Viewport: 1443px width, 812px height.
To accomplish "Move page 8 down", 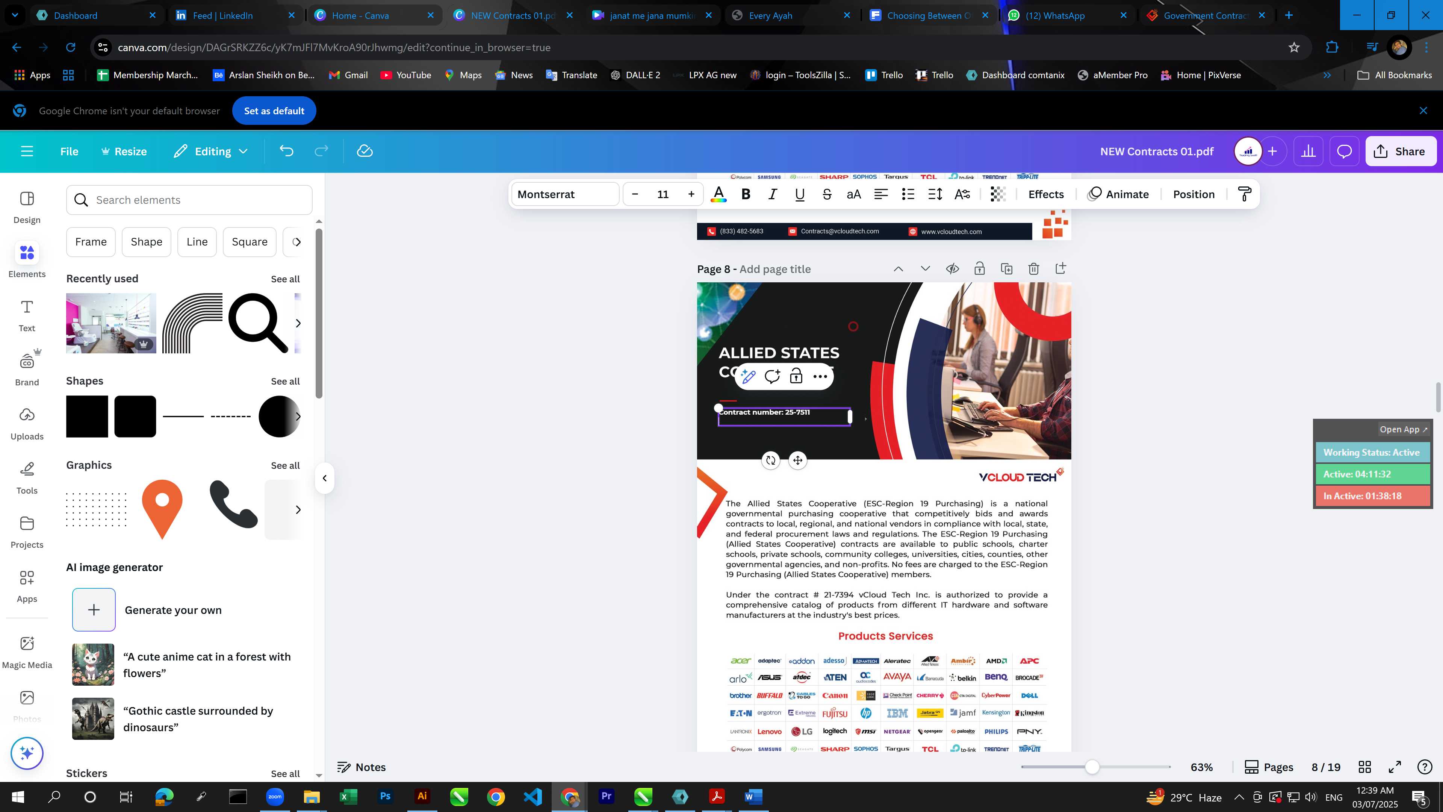I will point(926,269).
